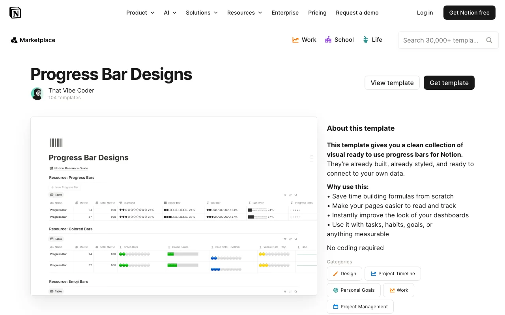Focus the Search 30,000+ templates field

(448, 40)
